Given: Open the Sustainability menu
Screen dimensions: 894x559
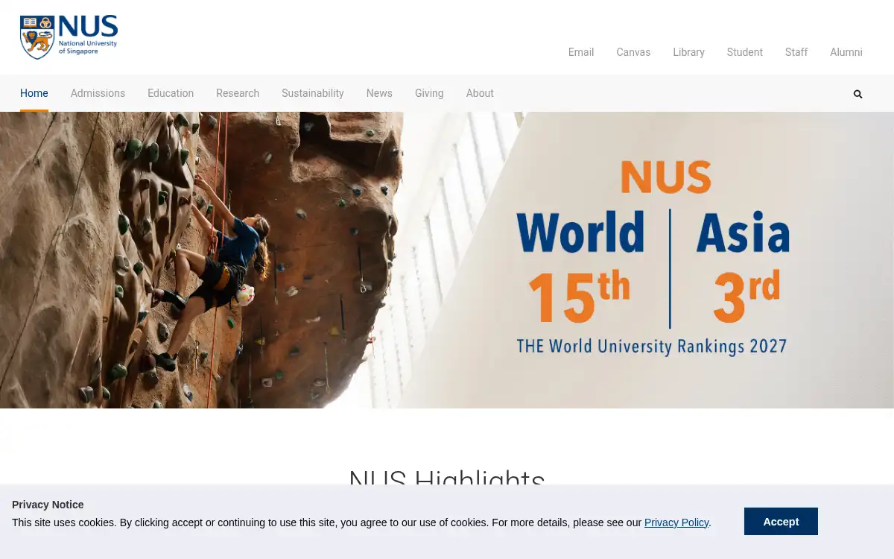Looking at the screenshot, I should coord(313,93).
